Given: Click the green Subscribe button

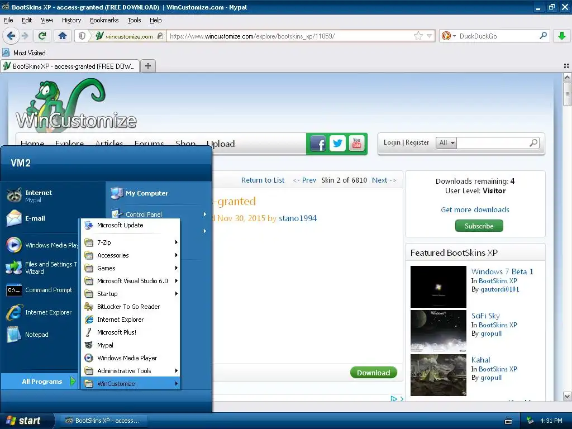Looking at the screenshot, I should click(479, 226).
